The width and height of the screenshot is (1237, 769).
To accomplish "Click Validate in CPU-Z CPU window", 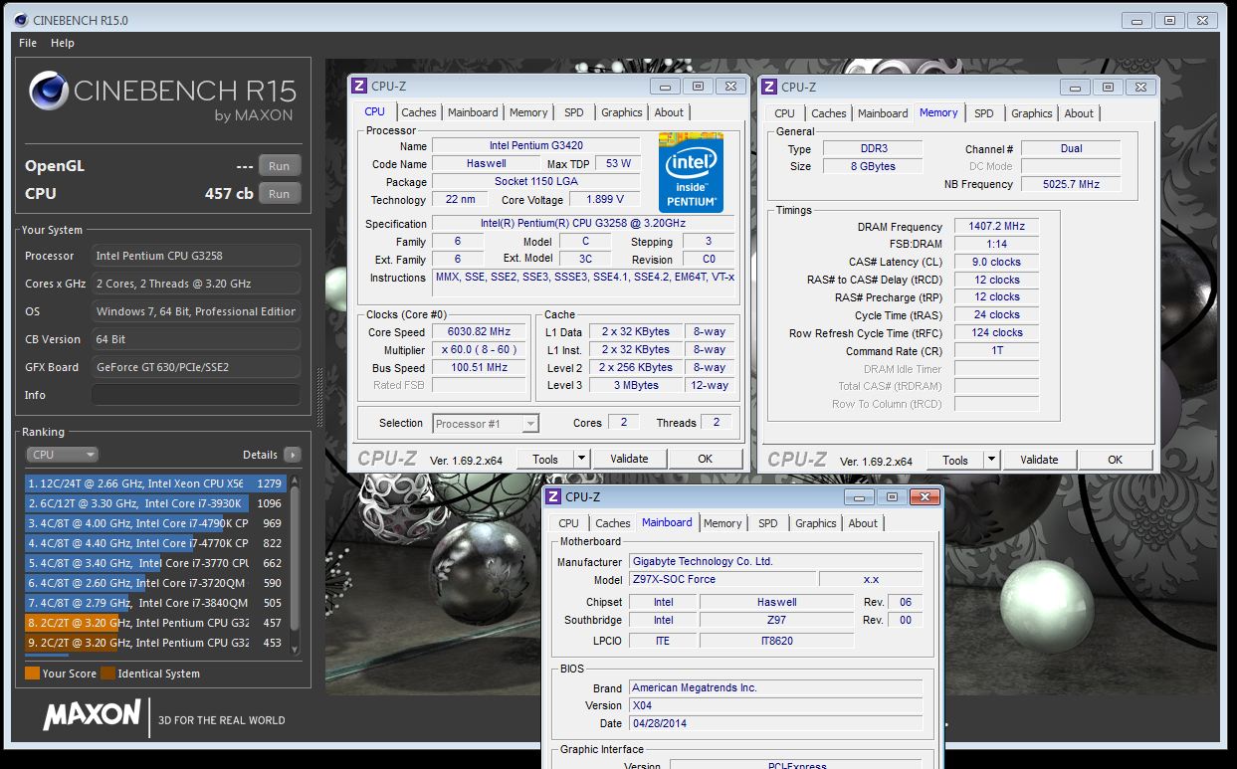I will 629,459.
